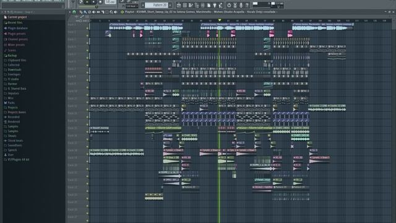Mute Track 3 using its green LED
The height and width of the screenshot is (223, 396).
pyautogui.click(x=87, y=43)
